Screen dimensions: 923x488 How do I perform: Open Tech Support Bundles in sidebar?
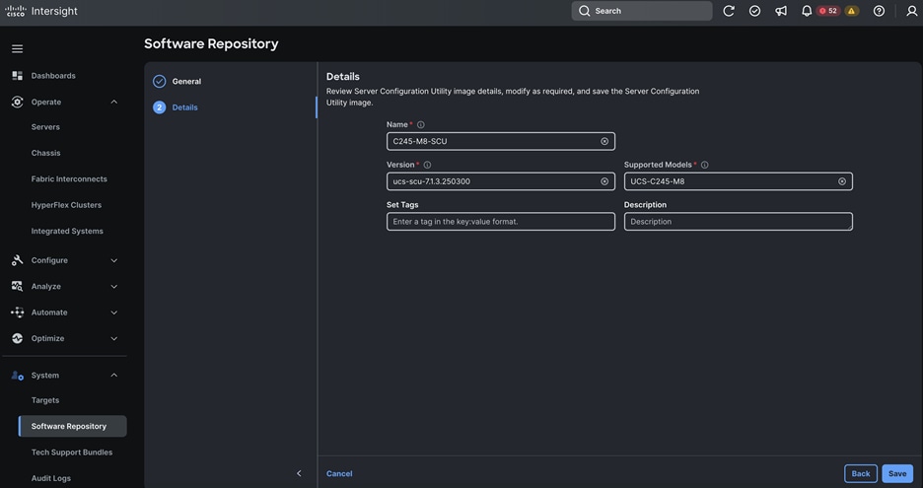(72, 453)
